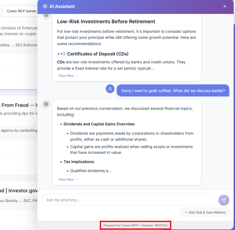Click the bot avatar next to the recap message
Screen dimensions: 235x230
pyautogui.click(x=46, y=104)
